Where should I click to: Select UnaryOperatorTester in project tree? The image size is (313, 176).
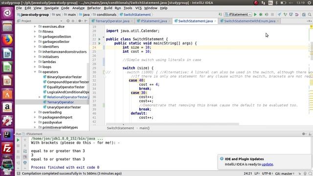point(64,107)
